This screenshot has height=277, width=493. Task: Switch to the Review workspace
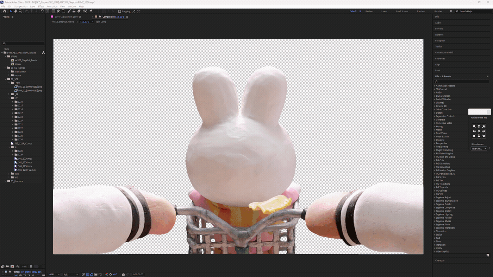[x=369, y=11]
